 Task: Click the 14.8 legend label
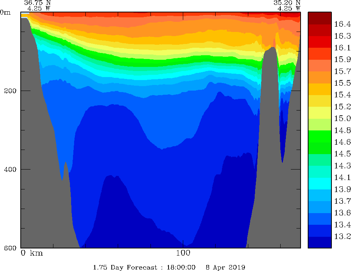(x=342, y=130)
